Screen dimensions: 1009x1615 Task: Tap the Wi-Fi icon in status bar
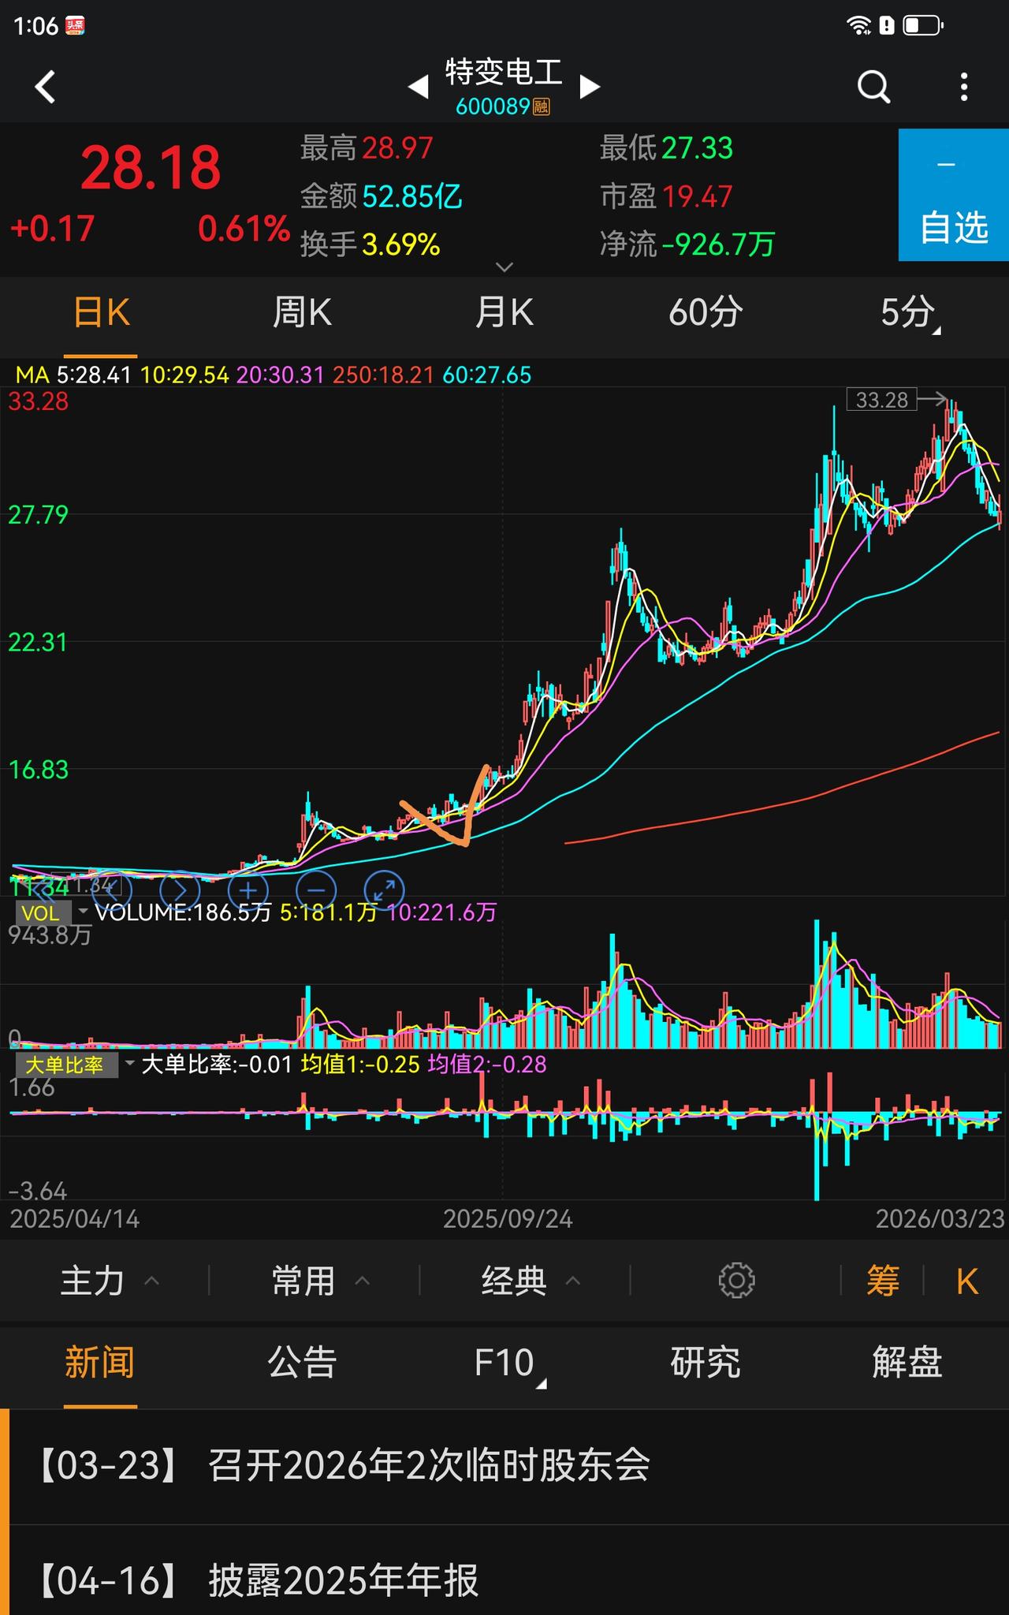point(858,25)
